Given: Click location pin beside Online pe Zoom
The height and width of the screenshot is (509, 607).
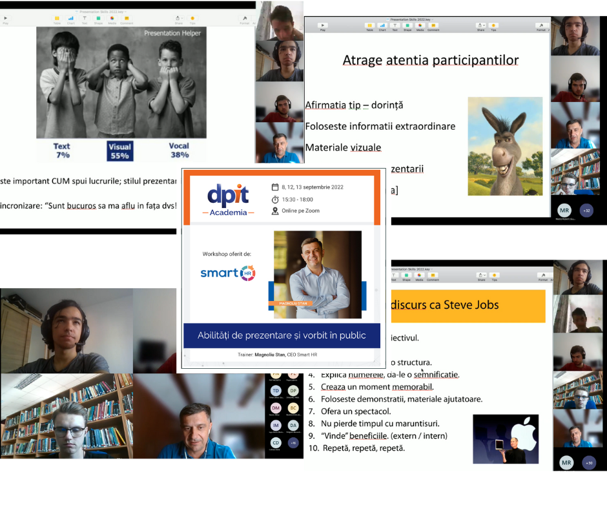Looking at the screenshot, I should pyautogui.click(x=275, y=211).
